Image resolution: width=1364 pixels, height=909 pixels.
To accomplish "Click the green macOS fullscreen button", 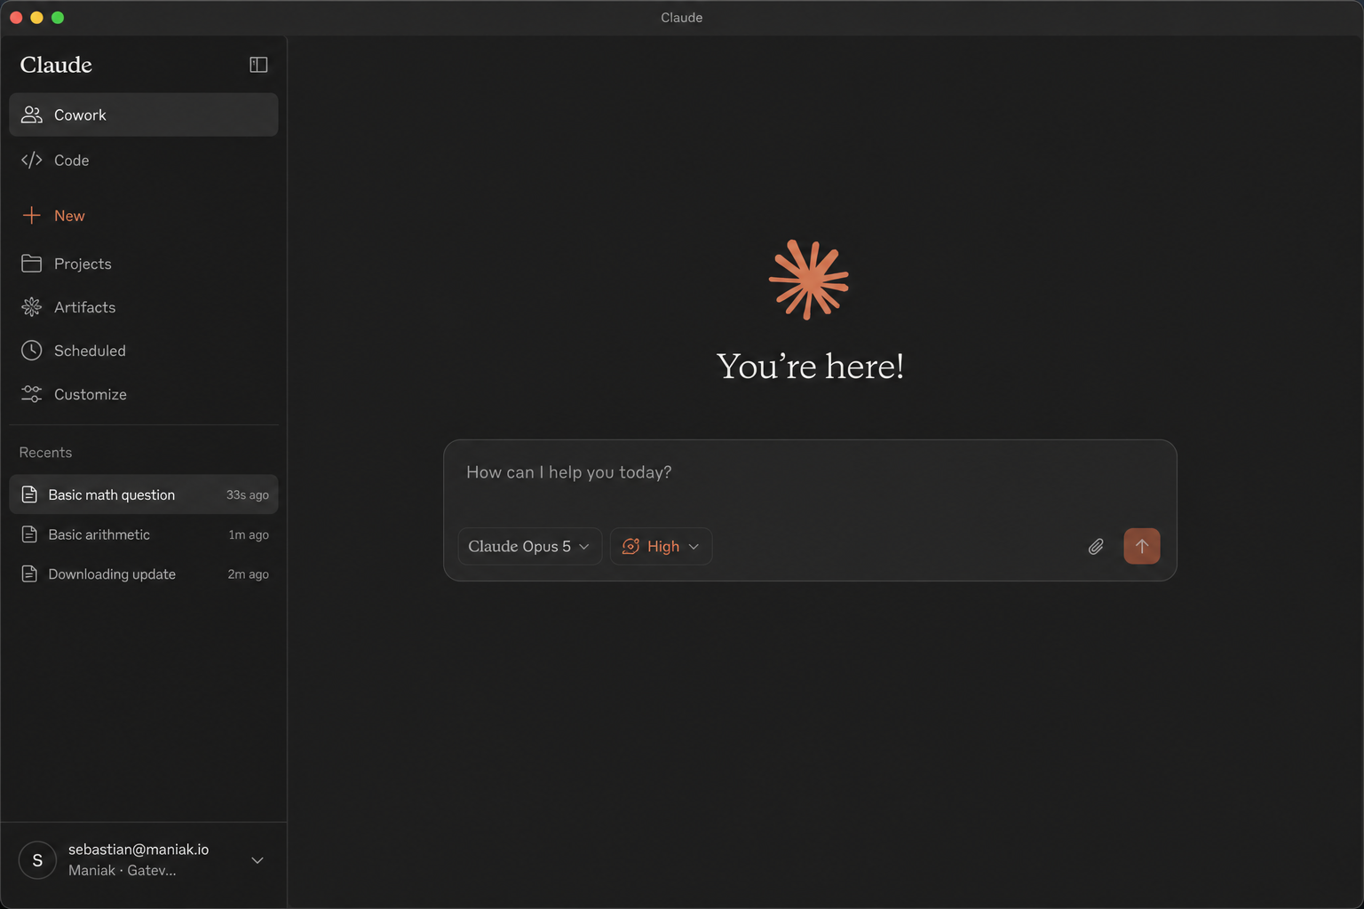I will [x=58, y=18].
